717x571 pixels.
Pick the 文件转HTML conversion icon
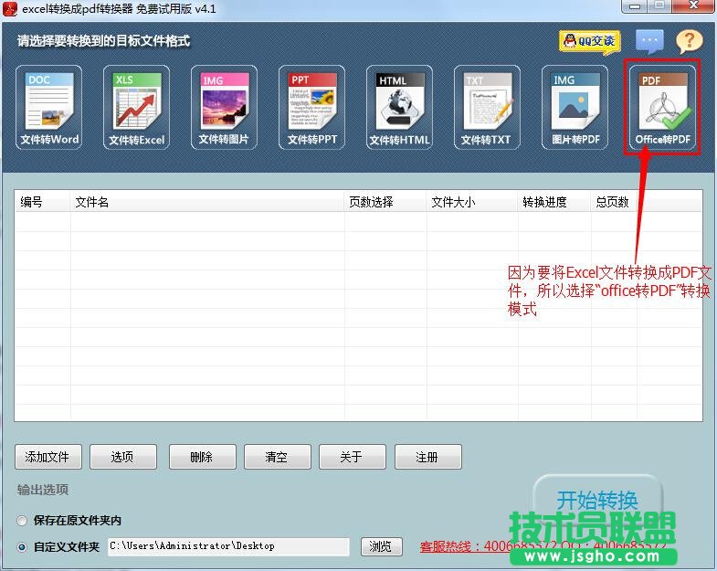[399, 107]
